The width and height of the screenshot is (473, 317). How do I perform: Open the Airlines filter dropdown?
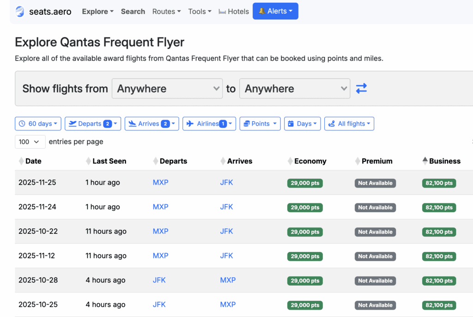click(x=209, y=124)
